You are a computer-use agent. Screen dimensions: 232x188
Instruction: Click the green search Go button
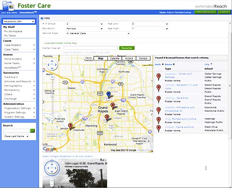pyautogui.click(x=32, y=131)
